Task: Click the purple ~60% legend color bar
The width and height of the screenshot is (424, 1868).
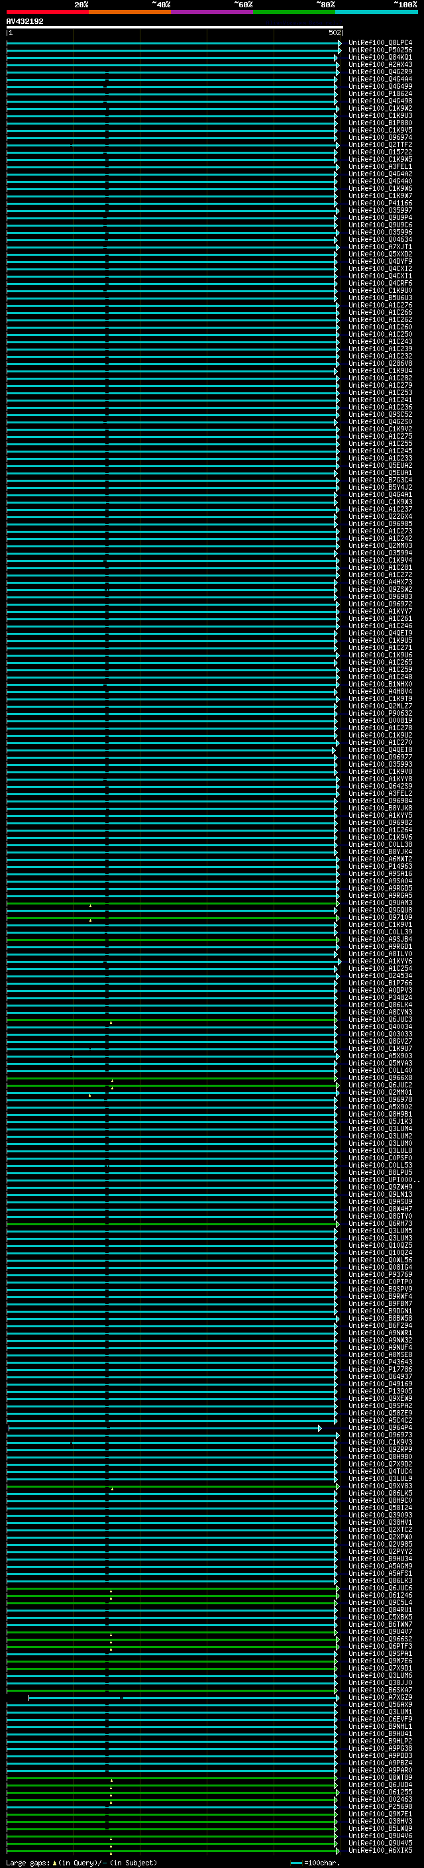Action: coord(213,12)
